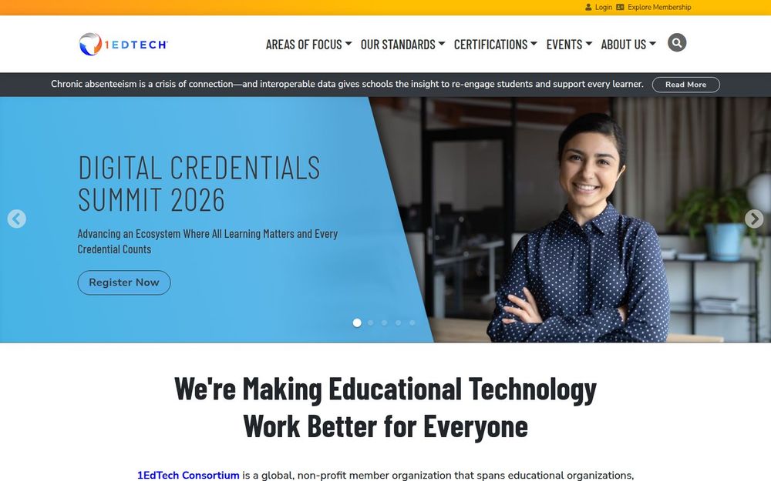Click the Register Now button
This screenshot has width=771, height=481.
124,282
